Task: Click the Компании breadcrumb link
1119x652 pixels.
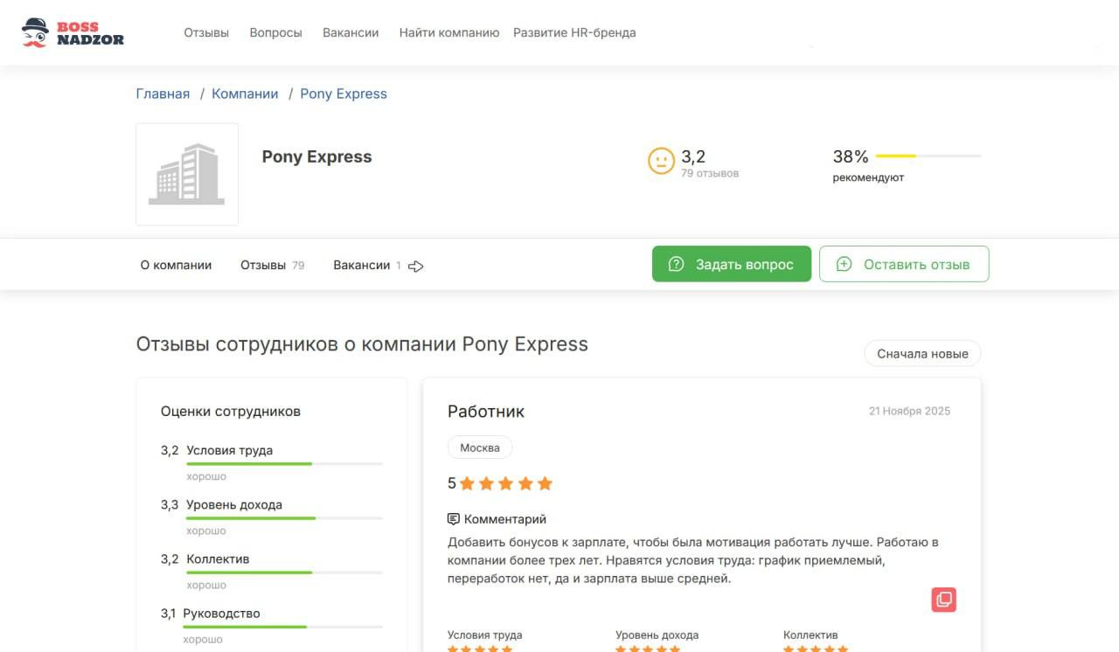Action: click(x=245, y=94)
